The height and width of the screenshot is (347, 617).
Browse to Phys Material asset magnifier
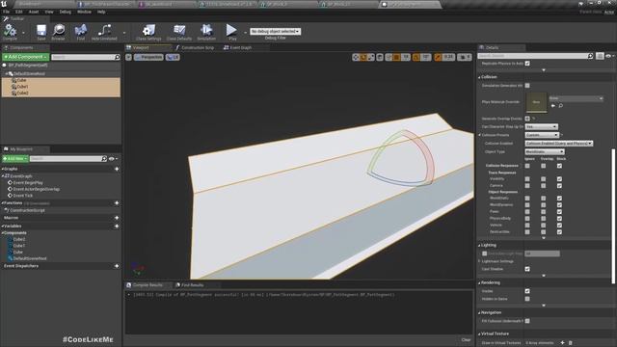tap(561, 106)
